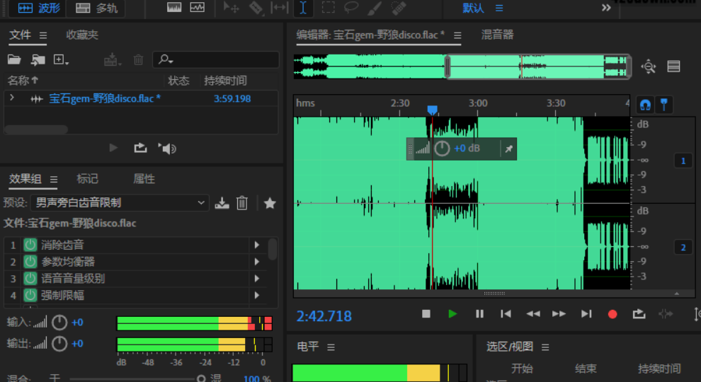Screen dimensions: 701x382
Task: Disable the 参数均衡器 effect power button
Action: pyautogui.click(x=30, y=262)
